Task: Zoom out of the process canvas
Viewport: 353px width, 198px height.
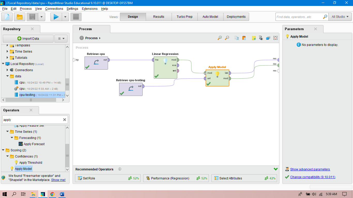Action: [227, 38]
